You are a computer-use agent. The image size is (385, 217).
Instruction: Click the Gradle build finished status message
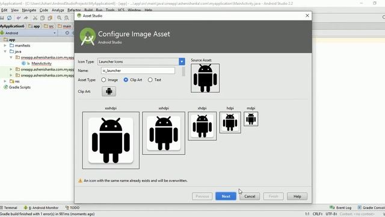point(47,214)
